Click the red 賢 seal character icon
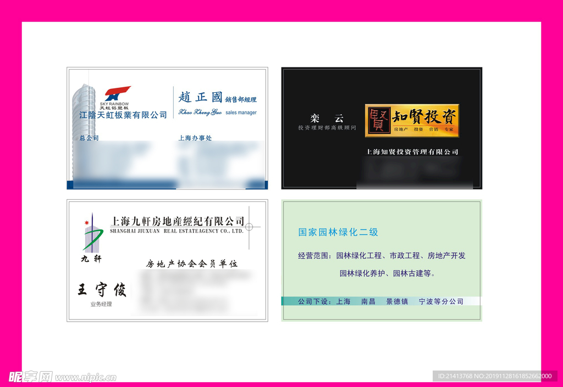The width and height of the screenshot is (563, 387). 378,120
